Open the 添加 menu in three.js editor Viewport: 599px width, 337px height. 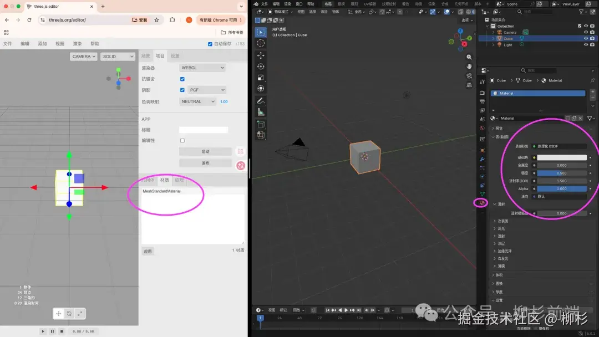click(42, 44)
